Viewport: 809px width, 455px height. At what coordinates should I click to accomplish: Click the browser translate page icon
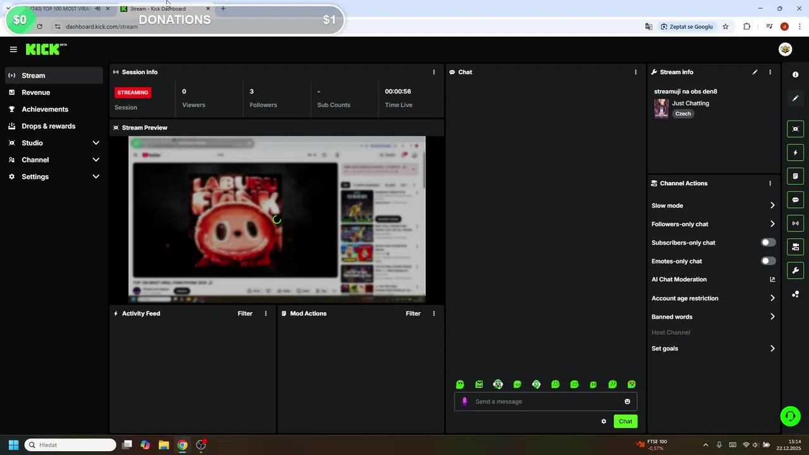tap(648, 27)
